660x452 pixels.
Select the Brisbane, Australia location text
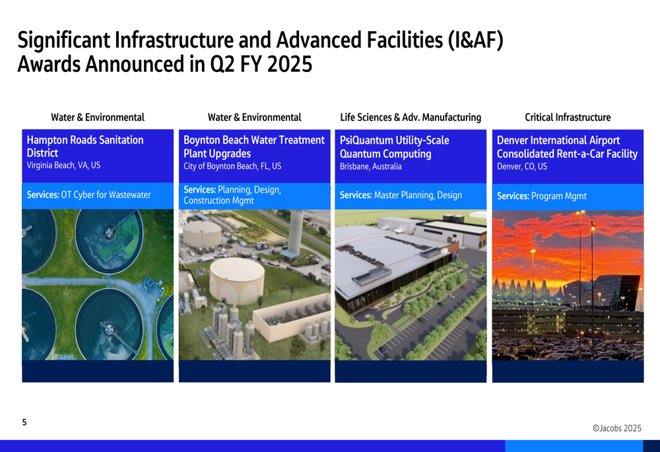point(371,166)
